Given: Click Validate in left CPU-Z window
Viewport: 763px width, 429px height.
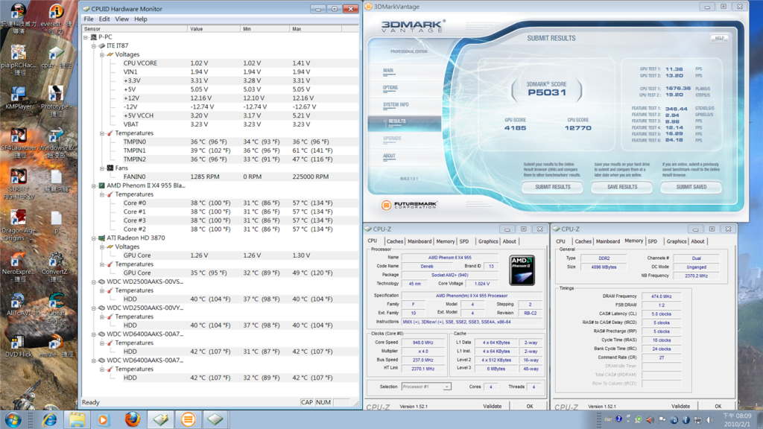Looking at the screenshot, I should point(492,406).
